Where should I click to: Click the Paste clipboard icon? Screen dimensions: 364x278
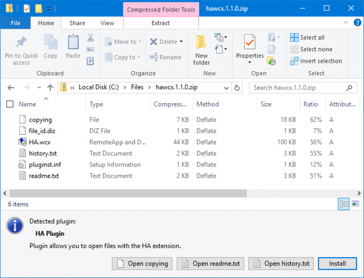pyautogui.click(x=73, y=43)
